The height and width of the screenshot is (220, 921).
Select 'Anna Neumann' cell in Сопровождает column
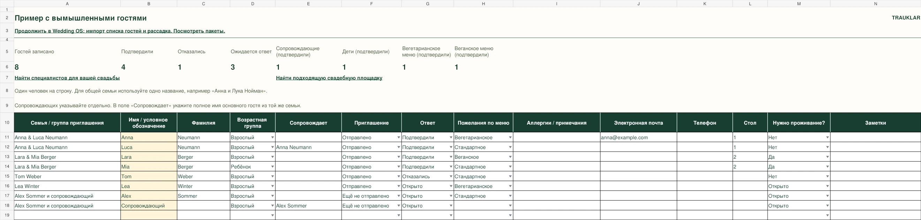click(x=309, y=147)
